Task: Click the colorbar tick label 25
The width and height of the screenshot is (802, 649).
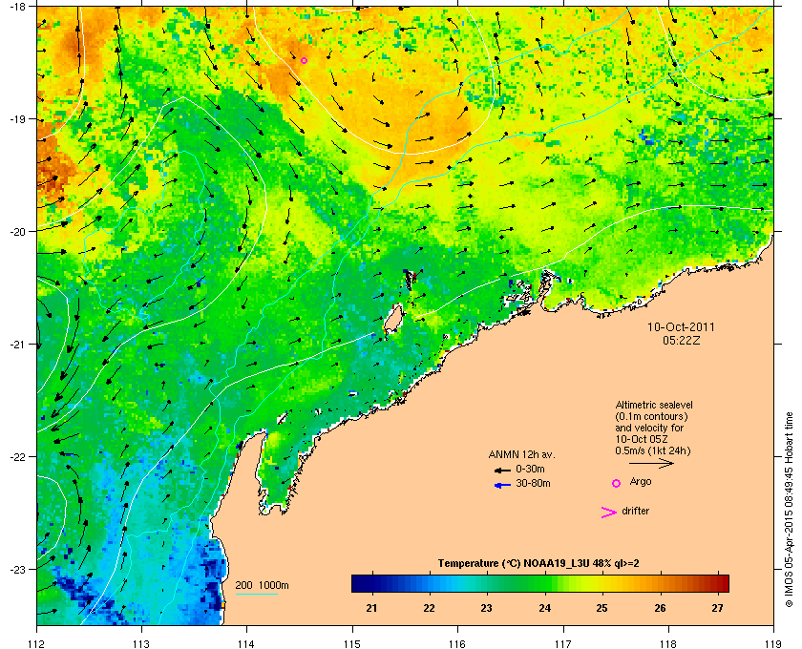Action: [x=602, y=608]
